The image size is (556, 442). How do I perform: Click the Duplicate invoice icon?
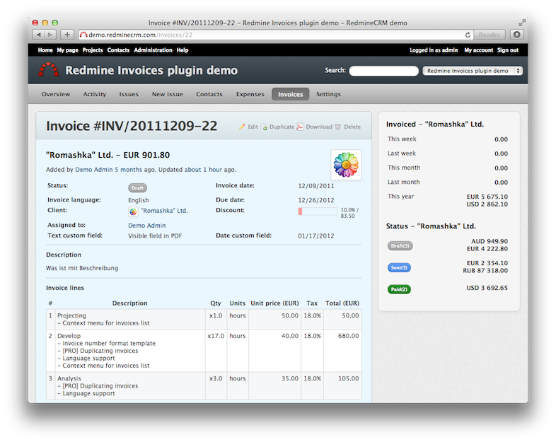pyautogui.click(x=265, y=127)
